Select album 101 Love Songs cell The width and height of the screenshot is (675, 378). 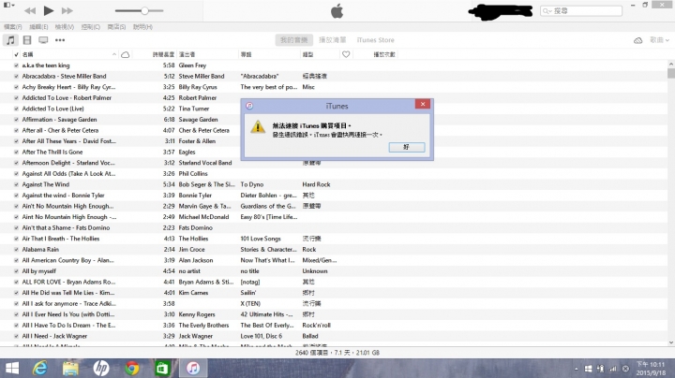click(261, 239)
